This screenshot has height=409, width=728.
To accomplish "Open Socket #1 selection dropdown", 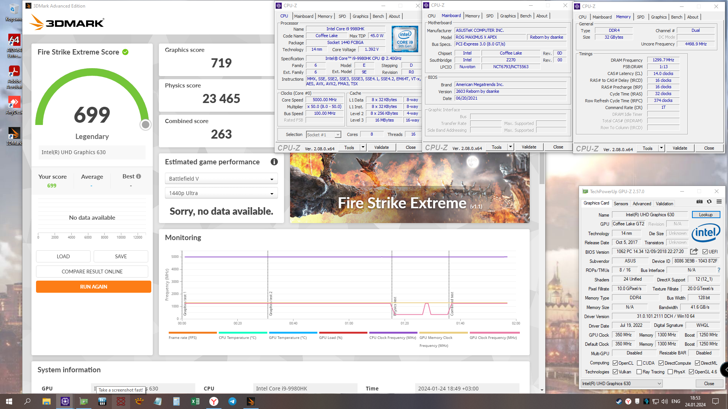I will click(323, 134).
